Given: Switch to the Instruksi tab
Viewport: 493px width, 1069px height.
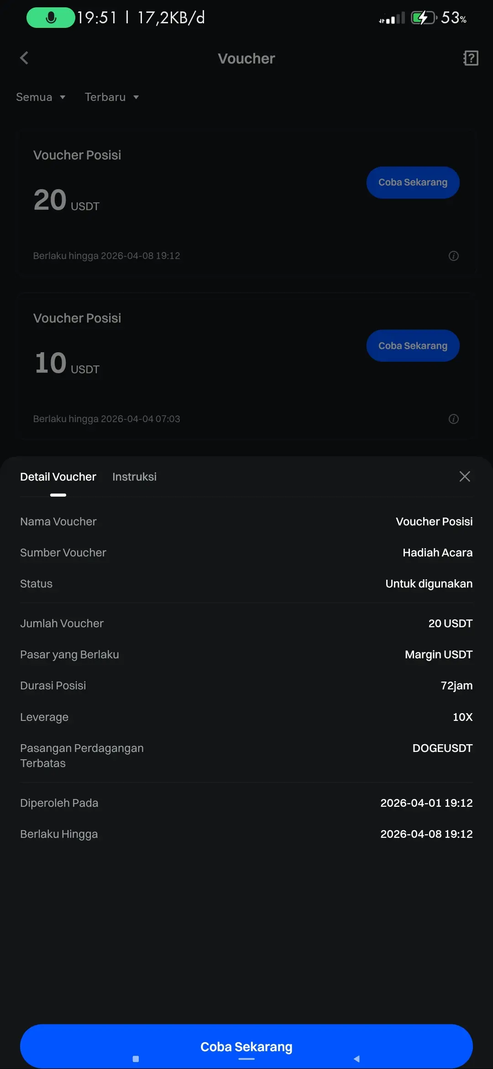Looking at the screenshot, I should click(x=134, y=476).
